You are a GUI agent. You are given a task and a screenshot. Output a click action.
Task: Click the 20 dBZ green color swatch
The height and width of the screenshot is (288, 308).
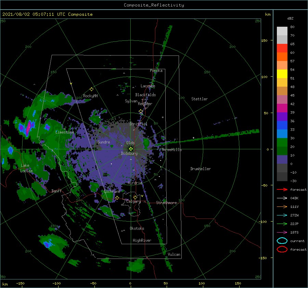[282, 142]
